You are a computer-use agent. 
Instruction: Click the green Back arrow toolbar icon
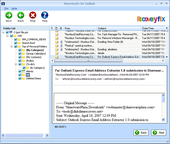pyautogui.click(x=21, y=15)
